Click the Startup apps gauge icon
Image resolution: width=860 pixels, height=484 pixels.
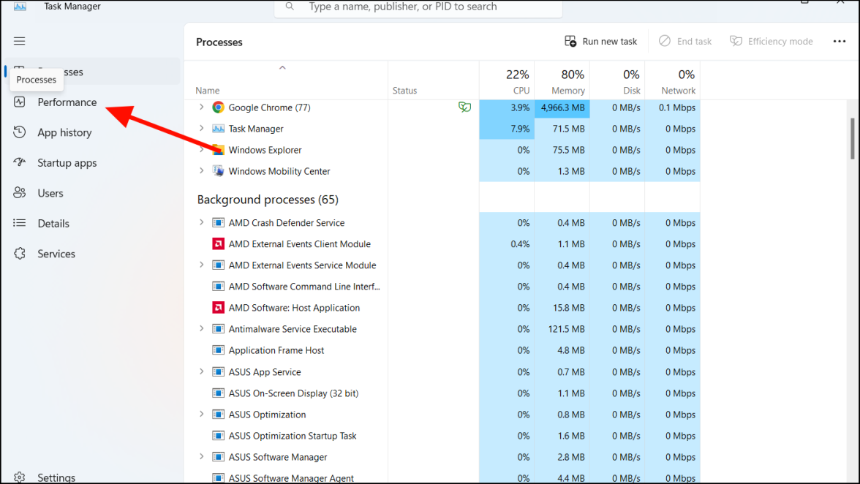point(20,163)
